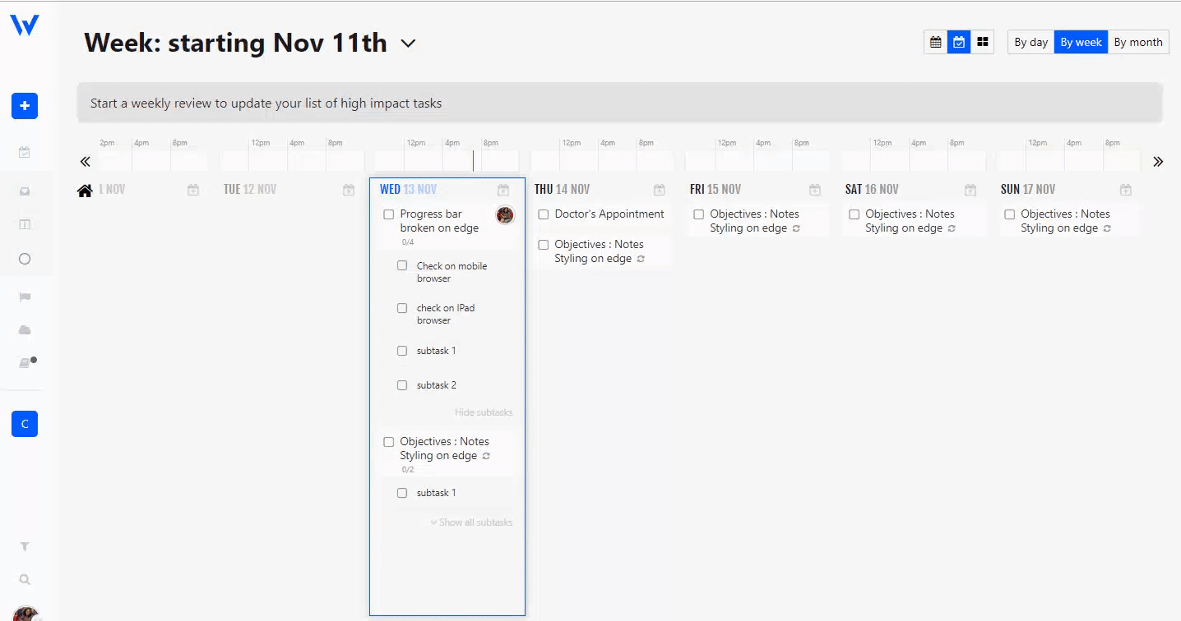Viewport: 1181px width, 621px height.
Task: Go to next week with the double arrow
Action: (1159, 161)
